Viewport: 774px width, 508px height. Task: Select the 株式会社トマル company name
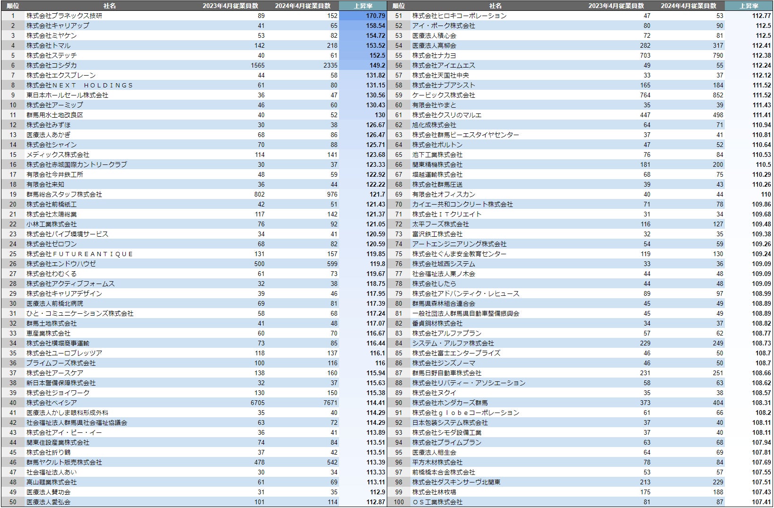[48, 45]
